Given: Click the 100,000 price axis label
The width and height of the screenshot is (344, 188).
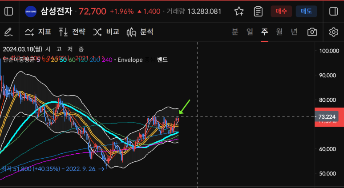Looking at the screenshot, I should (329, 51).
